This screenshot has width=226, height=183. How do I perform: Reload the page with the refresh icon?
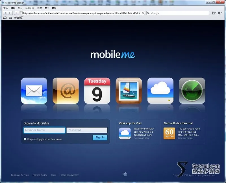143,13
